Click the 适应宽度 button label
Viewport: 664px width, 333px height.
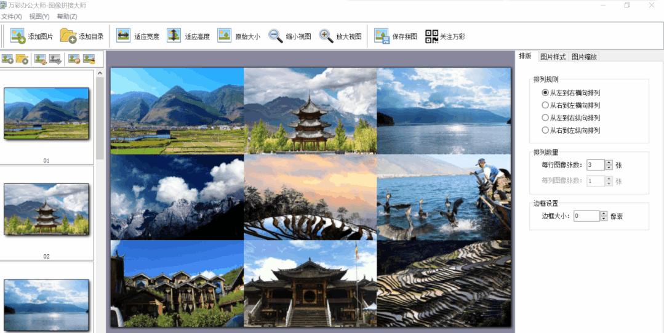point(147,36)
